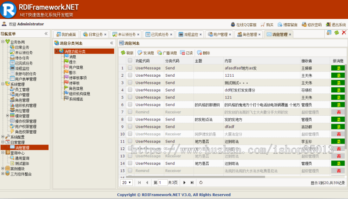Collapse the 业务协同 tree node

coord(3,41)
